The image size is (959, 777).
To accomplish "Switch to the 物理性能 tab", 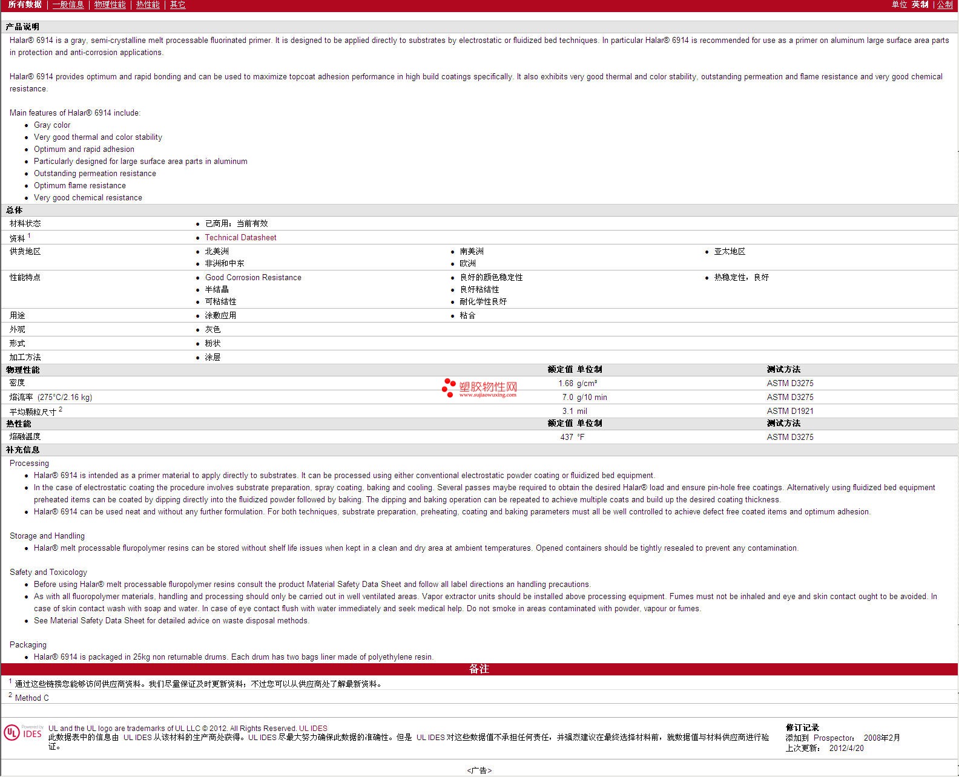I will tap(110, 5).
